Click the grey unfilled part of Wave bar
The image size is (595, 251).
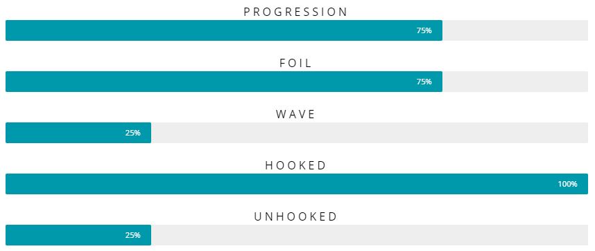[x=370, y=133]
